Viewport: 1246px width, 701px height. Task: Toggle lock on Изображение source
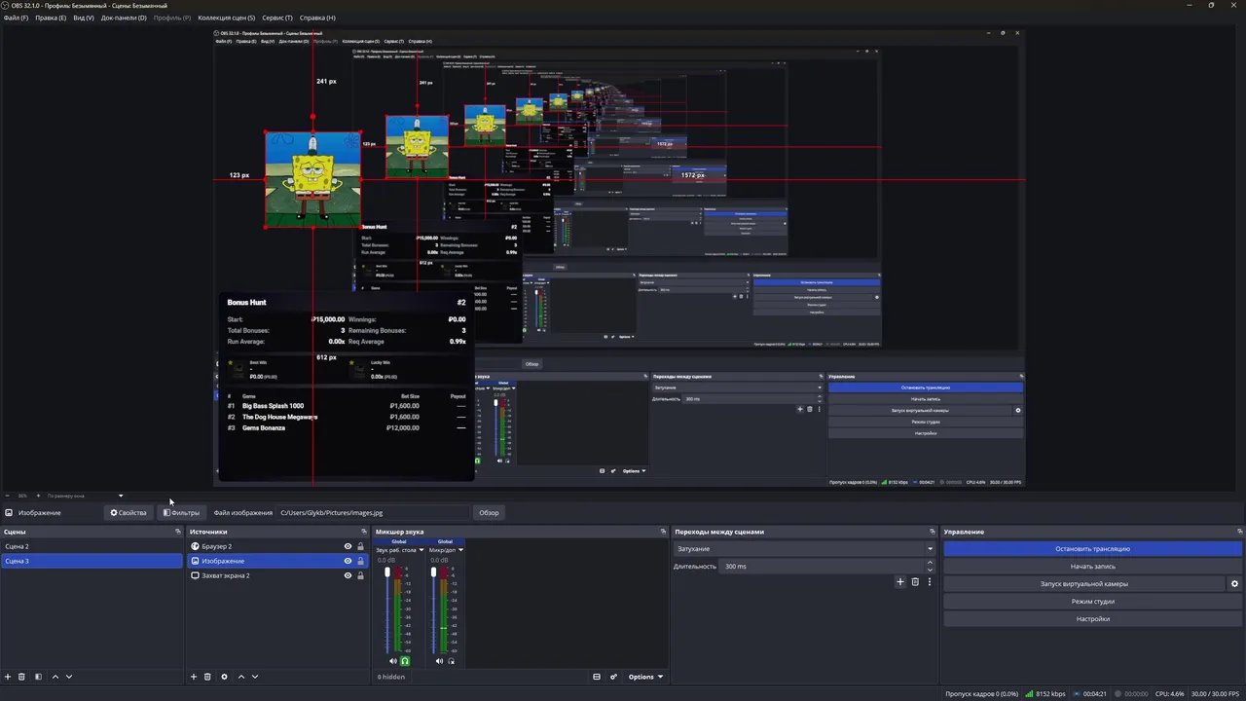pyautogui.click(x=360, y=561)
